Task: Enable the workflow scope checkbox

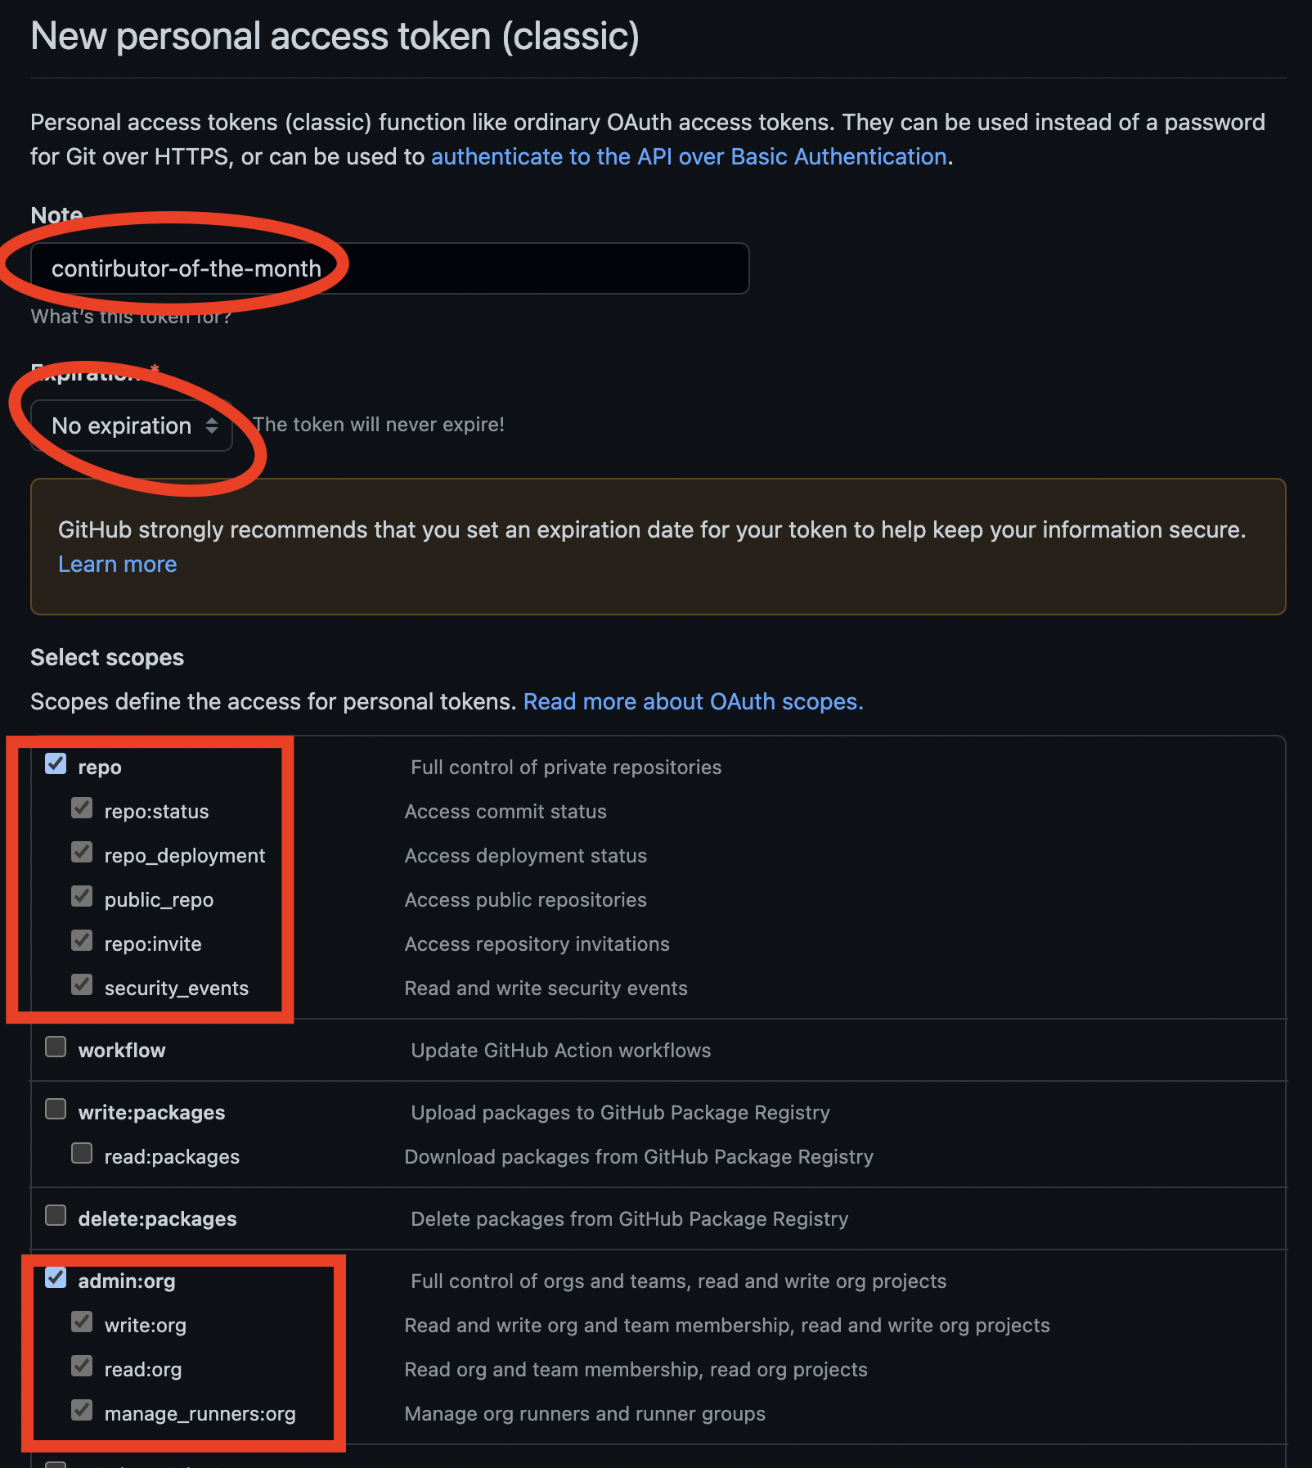Action: pos(56,1047)
